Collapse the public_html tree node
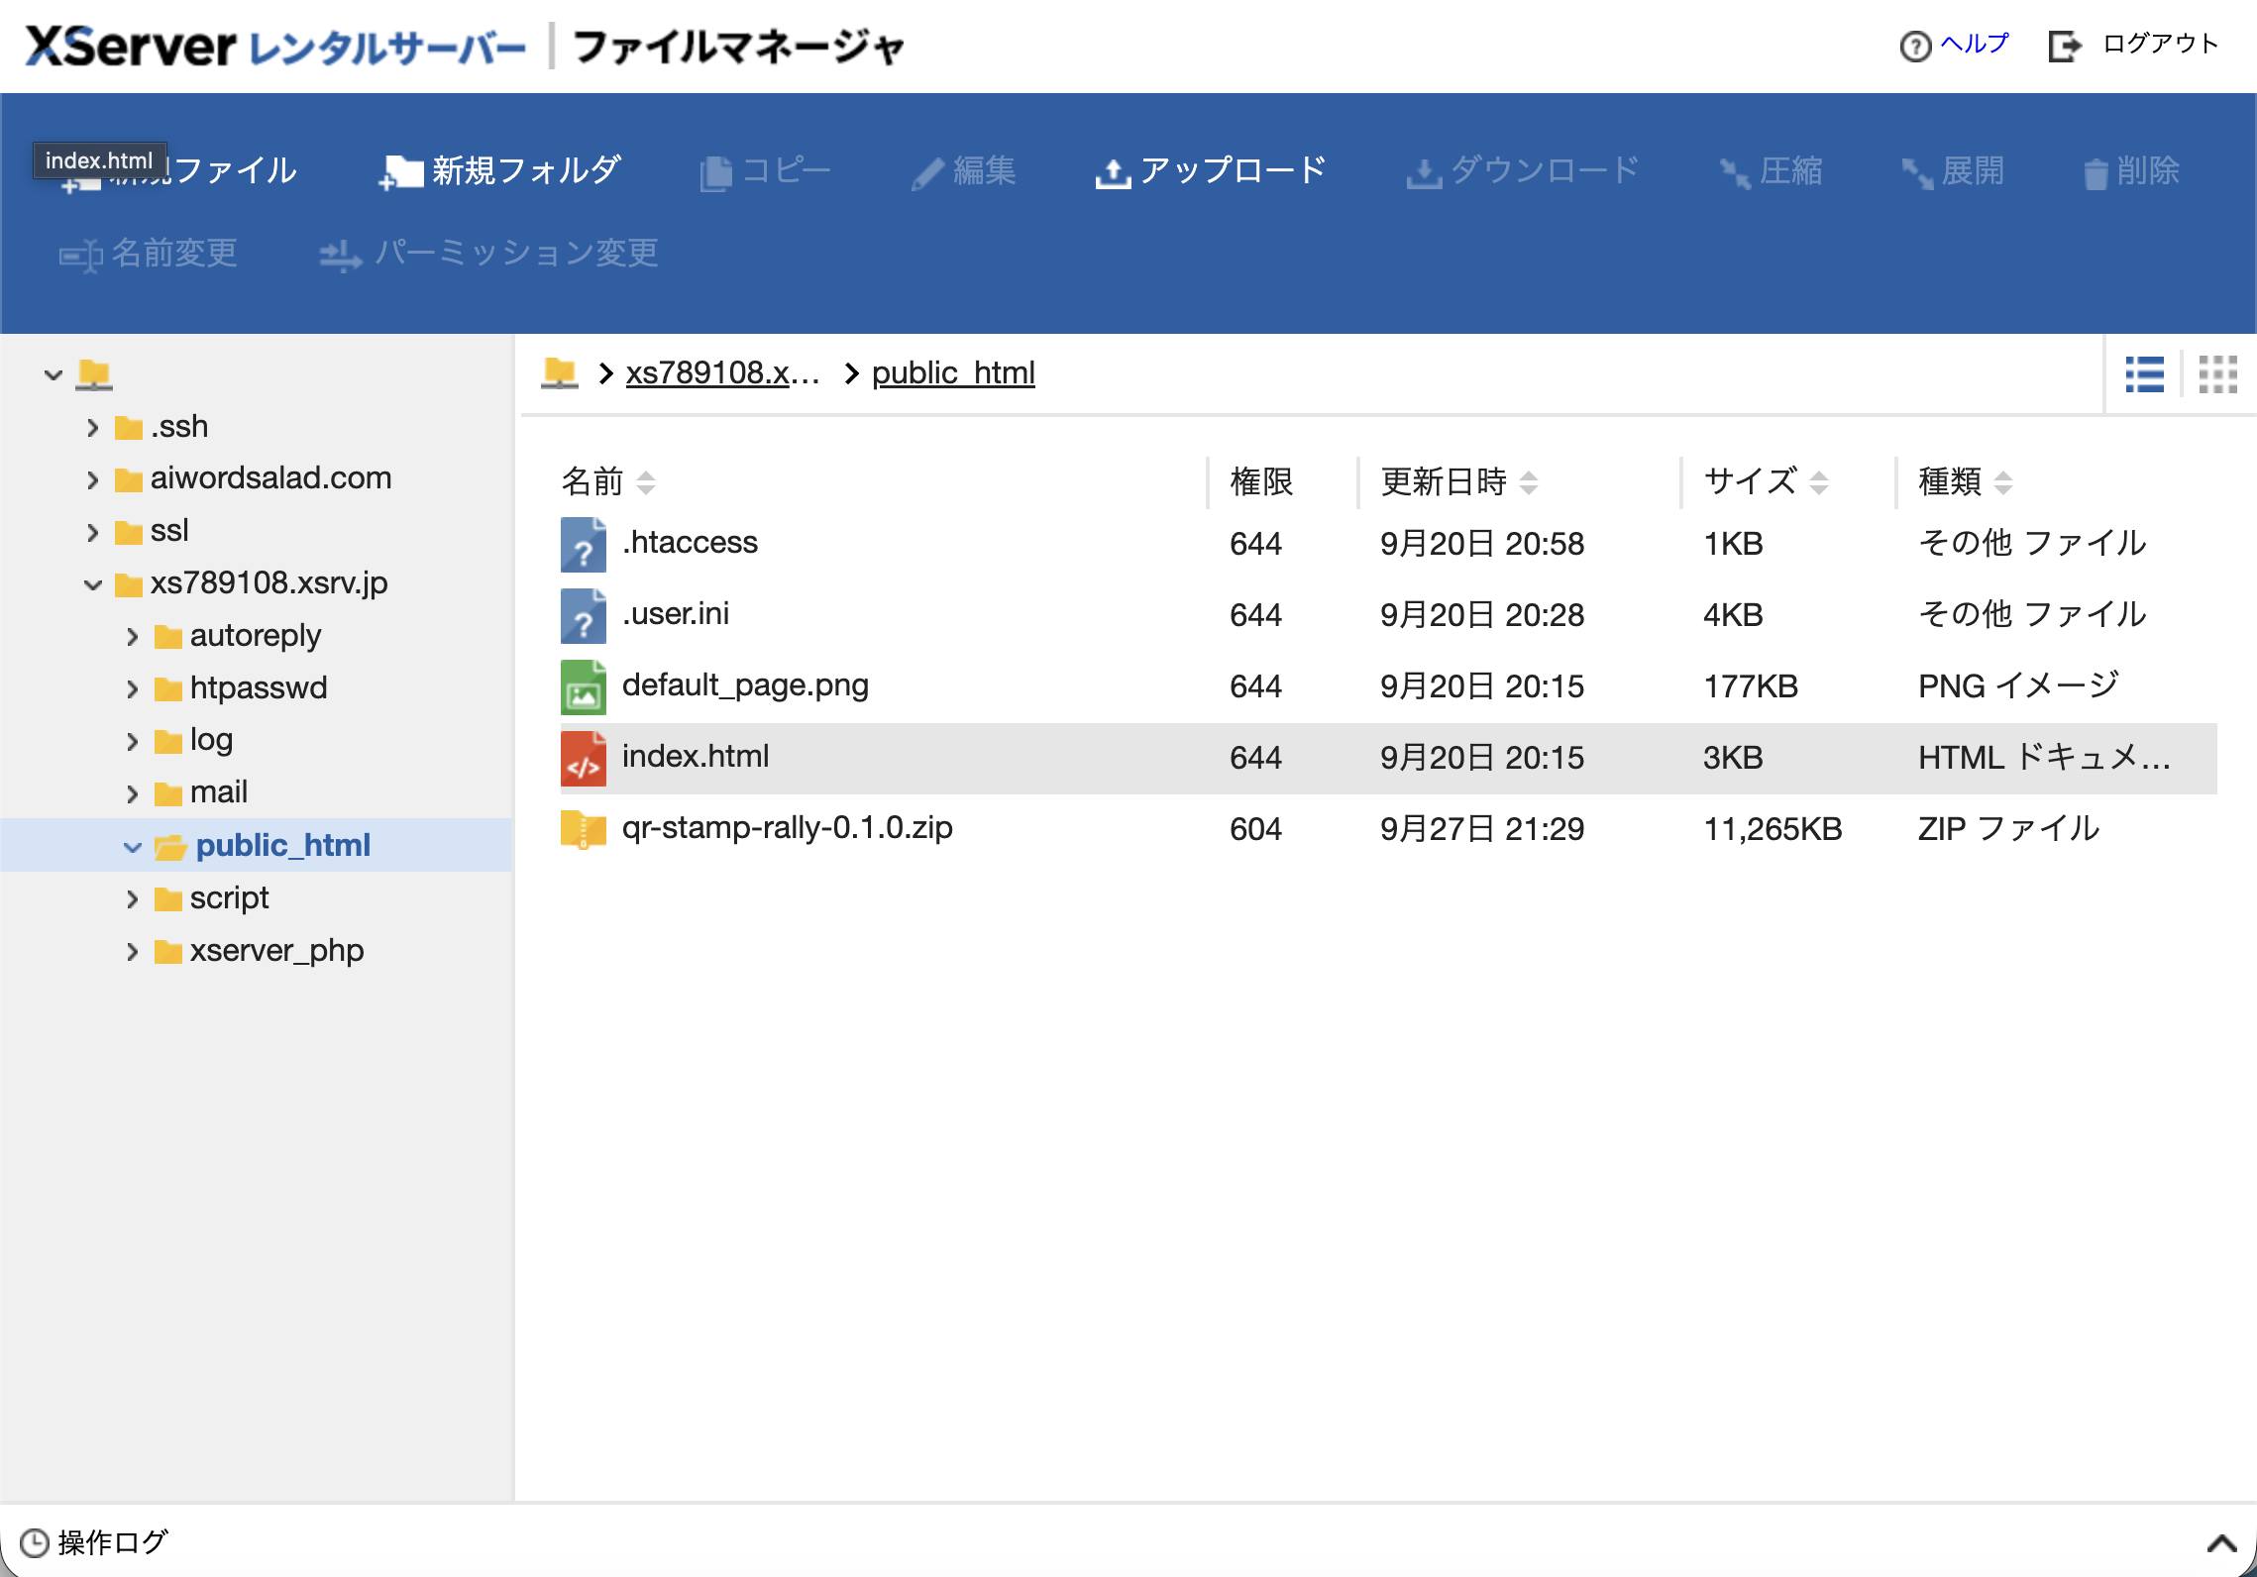Image resolution: width=2257 pixels, height=1577 pixels. coord(133,847)
